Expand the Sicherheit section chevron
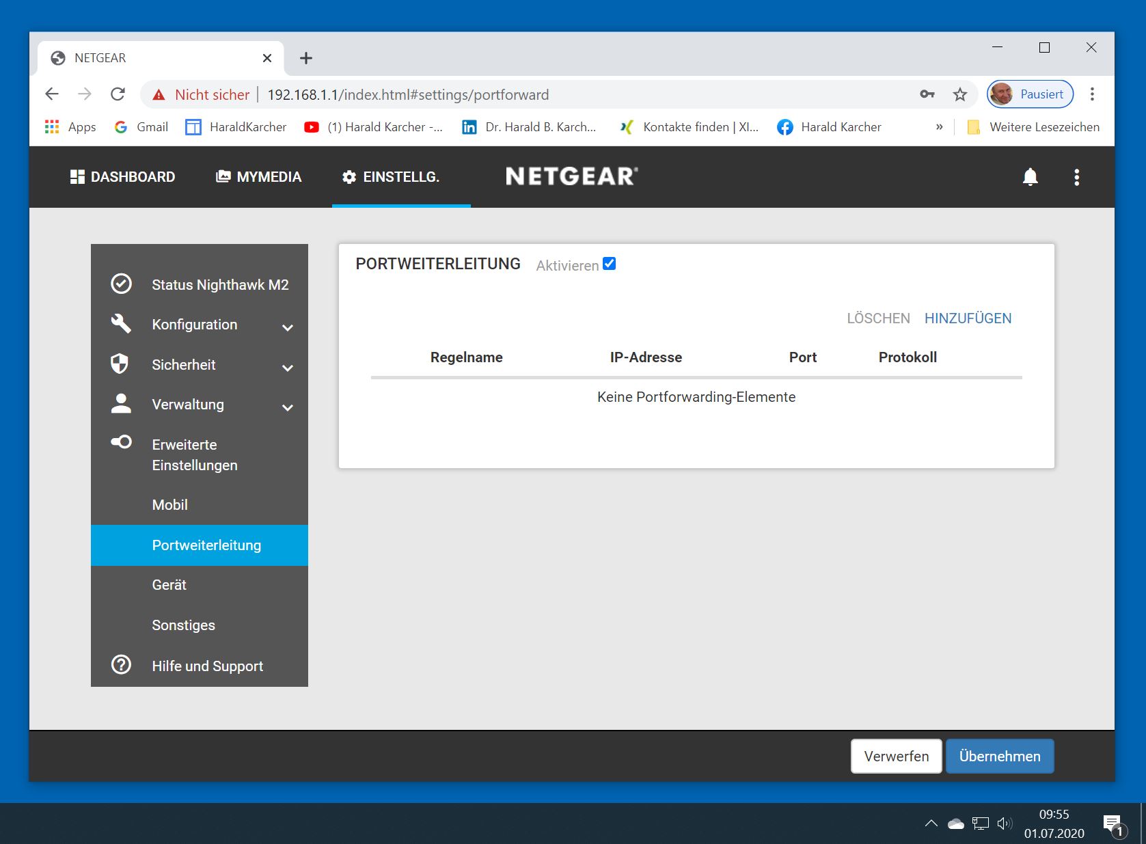The height and width of the screenshot is (844, 1146). pos(288,368)
